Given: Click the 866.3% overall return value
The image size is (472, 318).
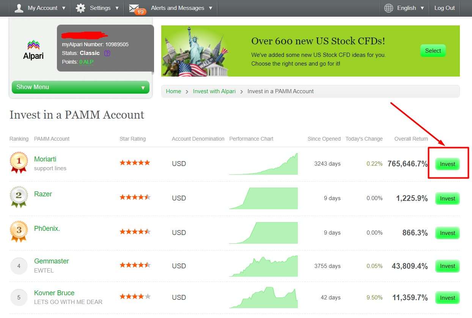Looking at the screenshot, I should [x=415, y=233].
